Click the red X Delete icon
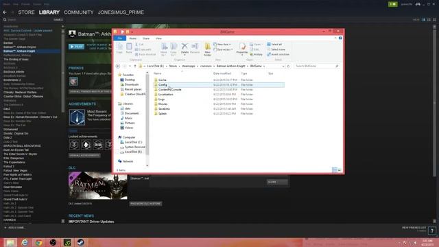439x247 pixels. pyautogui.click(x=185, y=46)
